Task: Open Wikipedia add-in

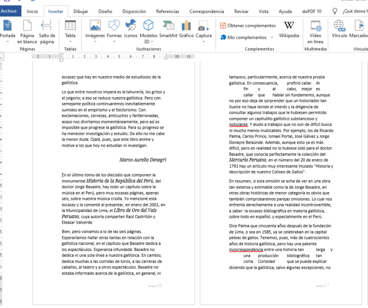Action: click(x=289, y=29)
